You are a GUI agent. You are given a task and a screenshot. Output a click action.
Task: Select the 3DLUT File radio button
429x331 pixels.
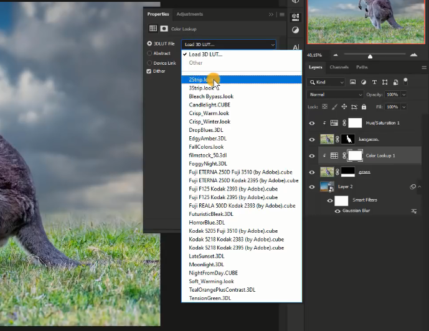[x=149, y=44]
